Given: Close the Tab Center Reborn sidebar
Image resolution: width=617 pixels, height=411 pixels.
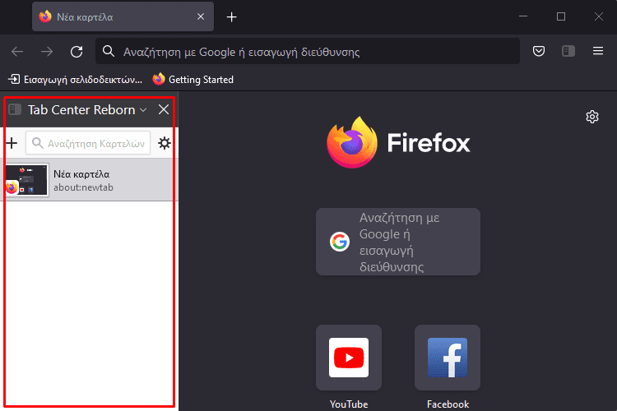Looking at the screenshot, I should (164, 109).
